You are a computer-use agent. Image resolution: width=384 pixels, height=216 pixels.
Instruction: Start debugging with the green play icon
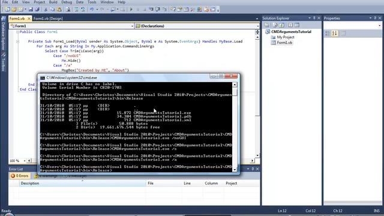[131, 10]
